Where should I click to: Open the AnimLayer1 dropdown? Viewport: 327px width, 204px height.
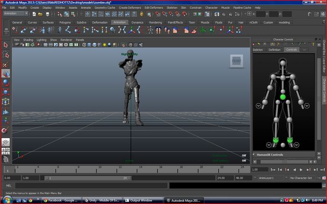pyautogui.click(x=255, y=178)
